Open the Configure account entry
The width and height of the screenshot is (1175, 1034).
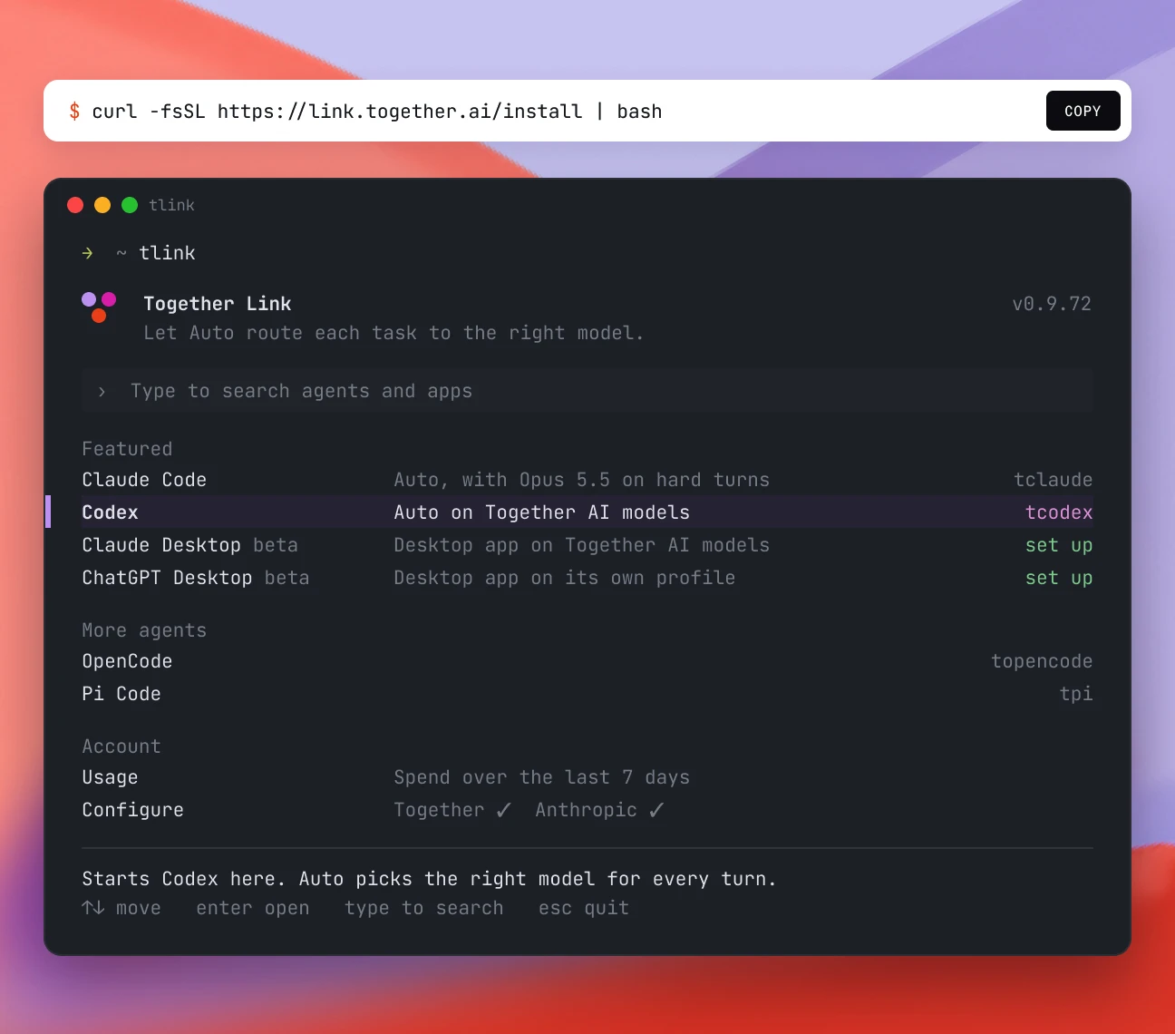coord(587,810)
